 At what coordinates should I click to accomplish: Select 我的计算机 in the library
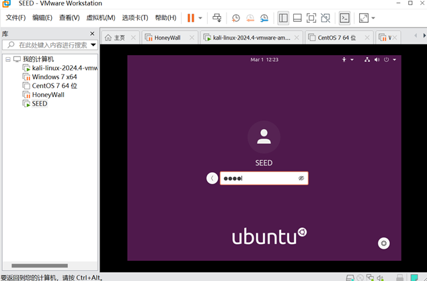tap(38, 59)
